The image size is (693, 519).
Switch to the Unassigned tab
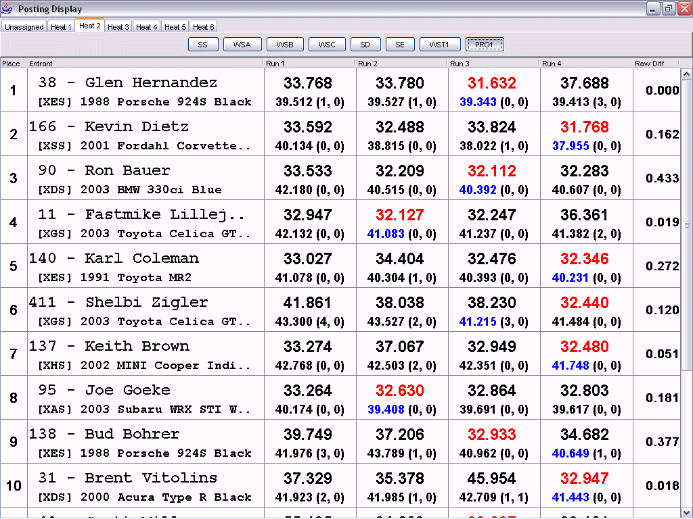pyautogui.click(x=24, y=27)
